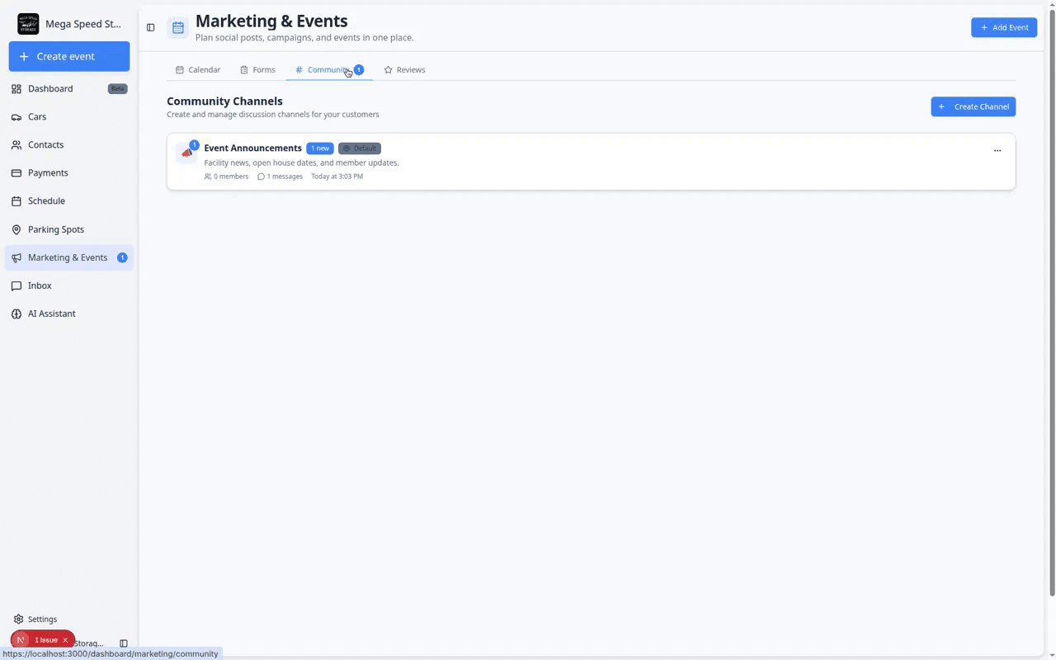Click the notification badge on Marketing & Events
The width and height of the screenshot is (1056, 660).
[x=122, y=257]
